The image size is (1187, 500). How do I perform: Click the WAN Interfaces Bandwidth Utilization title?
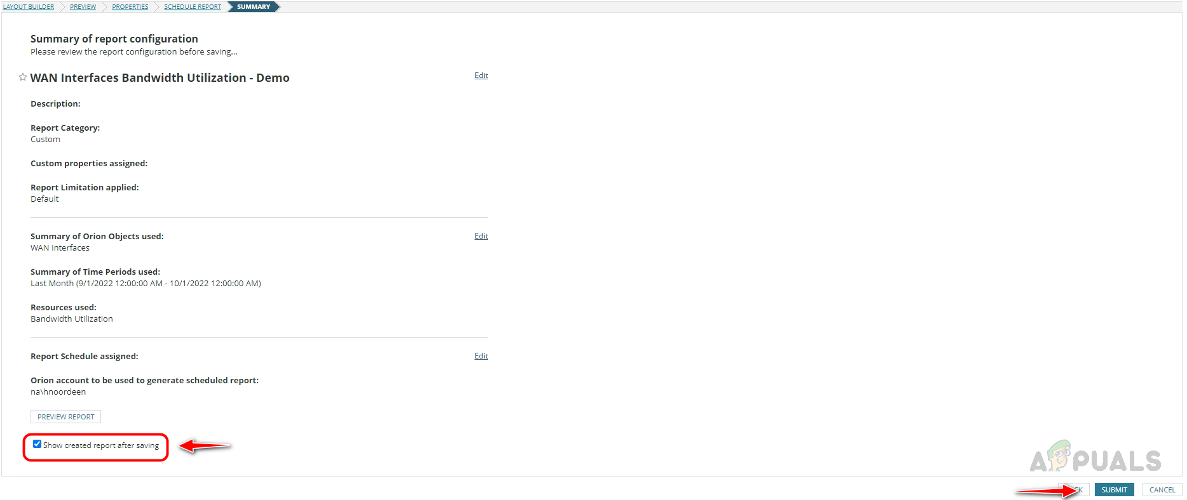[x=159, y=78]
